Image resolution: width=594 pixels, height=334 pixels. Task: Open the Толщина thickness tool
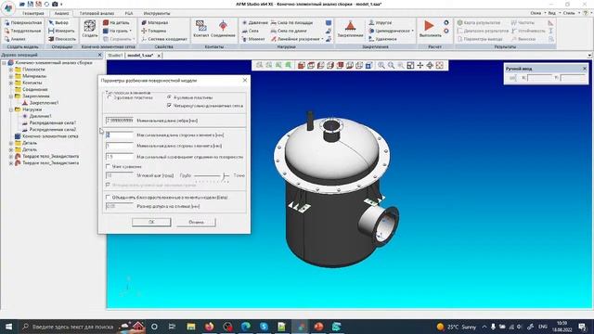click(x=153, y=31)
